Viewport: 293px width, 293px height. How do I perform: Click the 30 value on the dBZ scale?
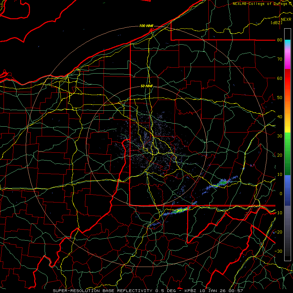click(280, 136)
